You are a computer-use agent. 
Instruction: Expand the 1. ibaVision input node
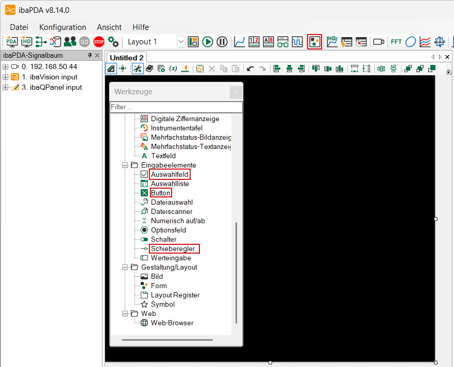click(x=5, y=77)
